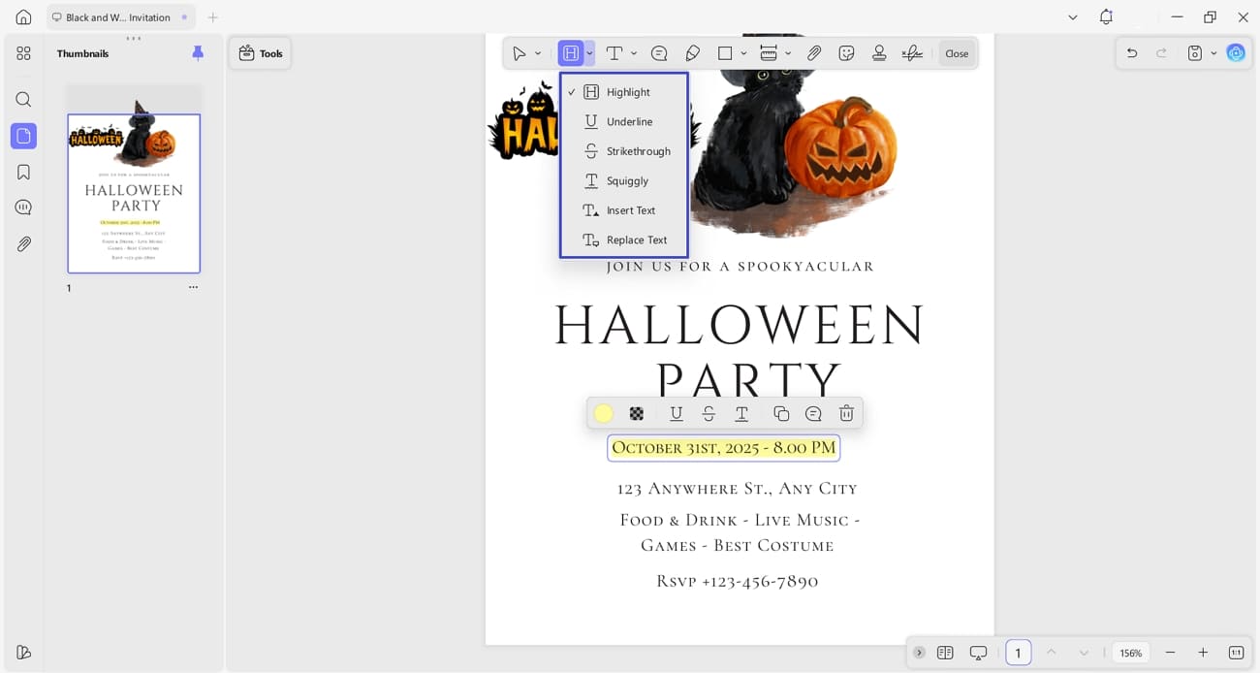The width and height of the screenshot is (1260, 673).
Task: Choose Squiggly from the markup menu
Action: click(624, 180)
